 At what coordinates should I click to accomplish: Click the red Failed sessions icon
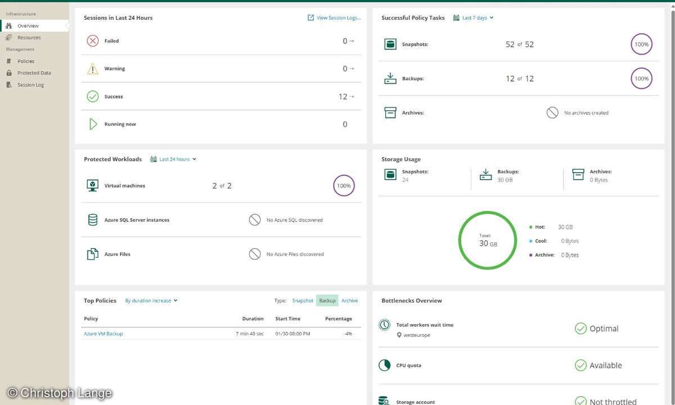pos(93,41)
